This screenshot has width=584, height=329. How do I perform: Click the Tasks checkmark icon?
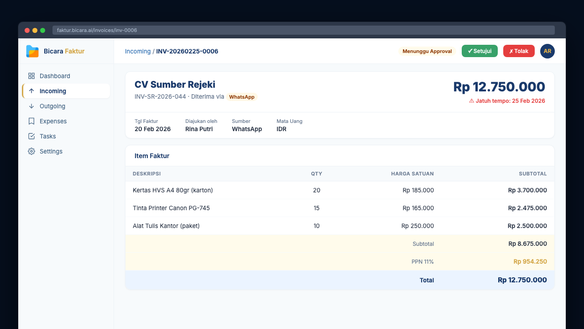[31, 136]
